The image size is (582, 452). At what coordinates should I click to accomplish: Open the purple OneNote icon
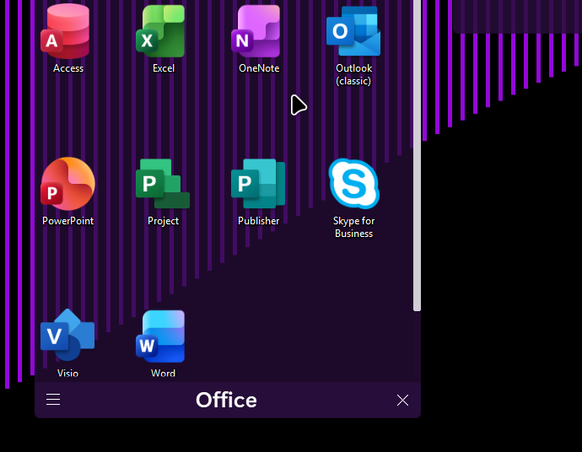point(258,32)
